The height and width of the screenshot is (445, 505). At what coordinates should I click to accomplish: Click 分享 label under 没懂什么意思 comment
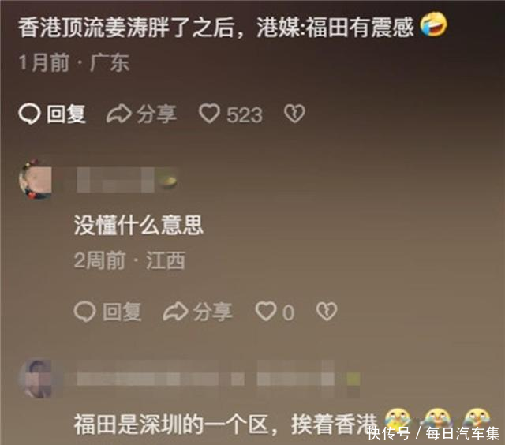click(213, 312)
